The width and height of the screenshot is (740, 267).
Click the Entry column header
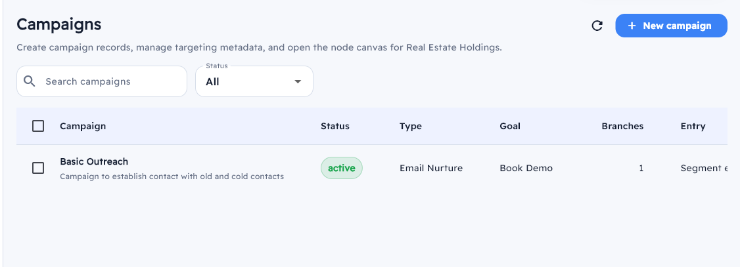pos(693,126)
